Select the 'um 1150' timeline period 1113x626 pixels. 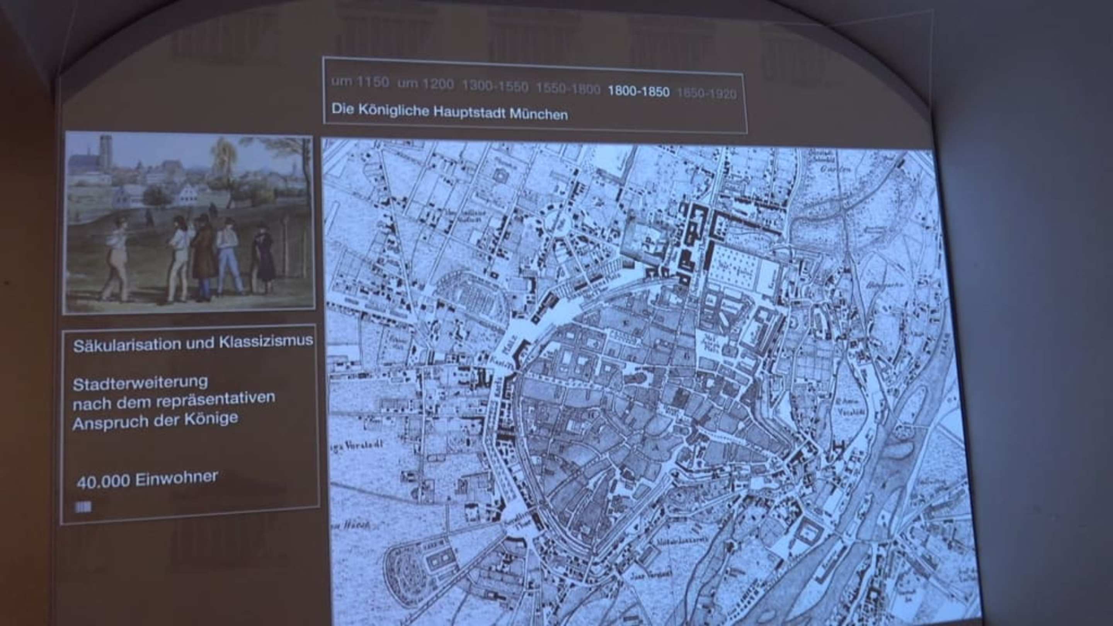tap(360, 82)
